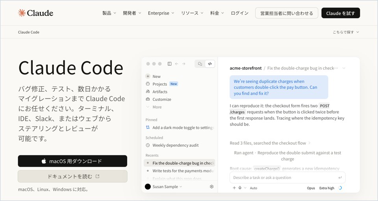The image size is (378, 201).
Task: Click macOS 用ダウンロード button
Action: pyautogui.click(x=72, y=161)
